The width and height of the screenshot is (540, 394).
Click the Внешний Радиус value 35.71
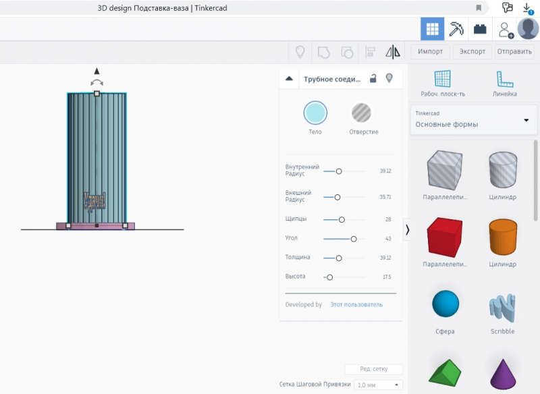coord(385,197)
